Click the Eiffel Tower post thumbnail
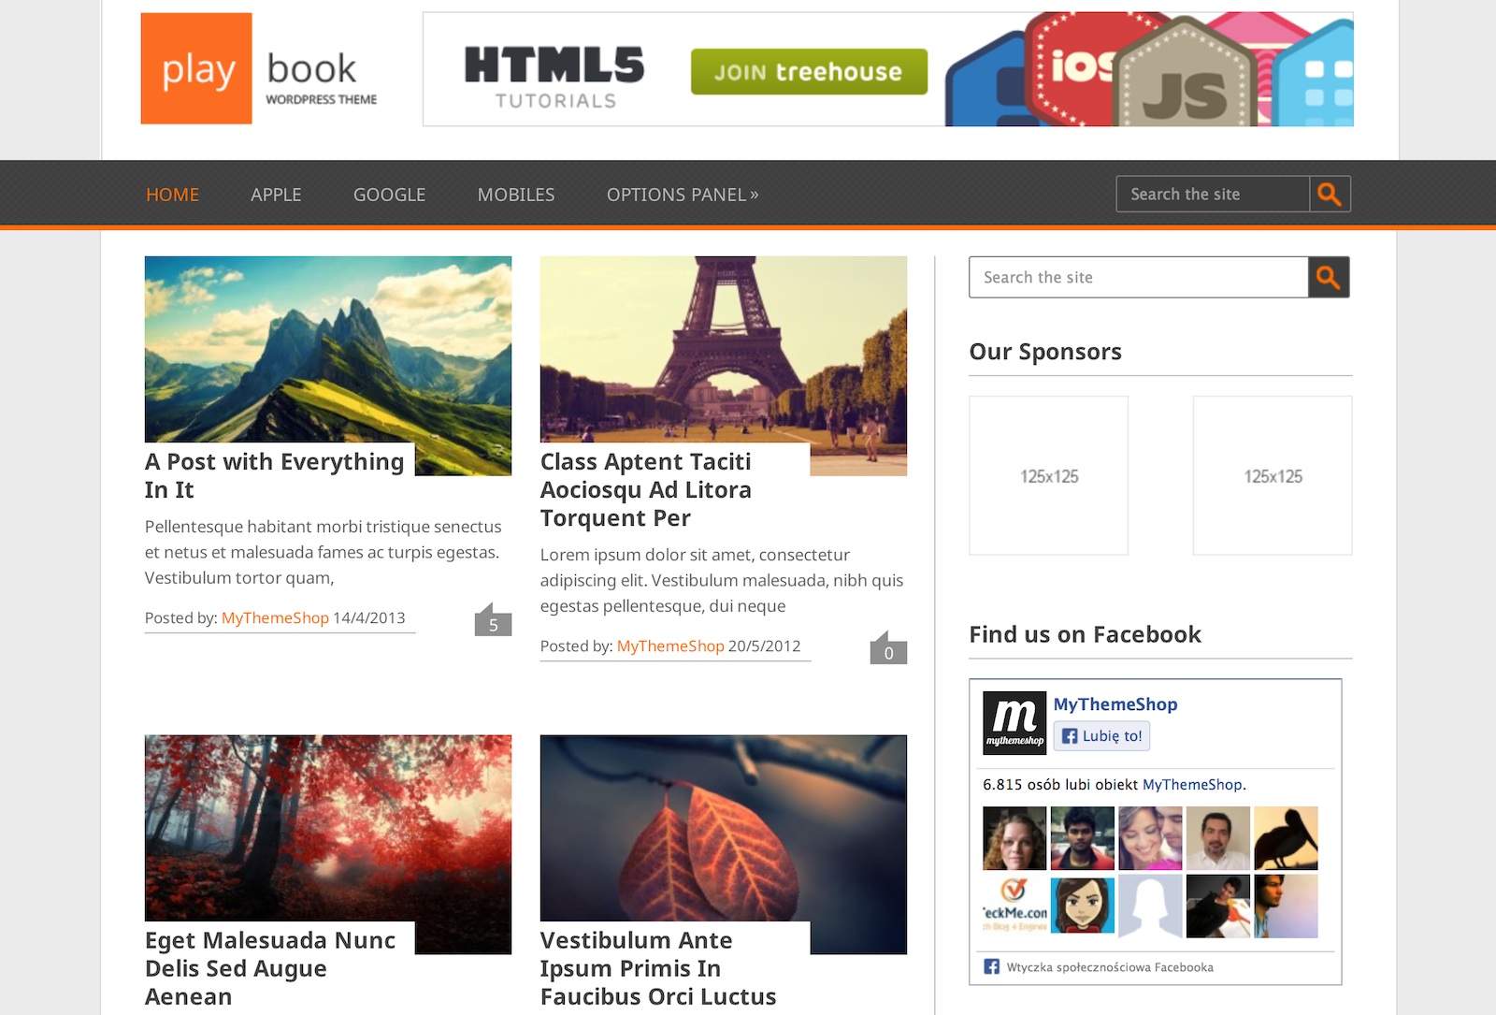 click(x=723, y=348)
